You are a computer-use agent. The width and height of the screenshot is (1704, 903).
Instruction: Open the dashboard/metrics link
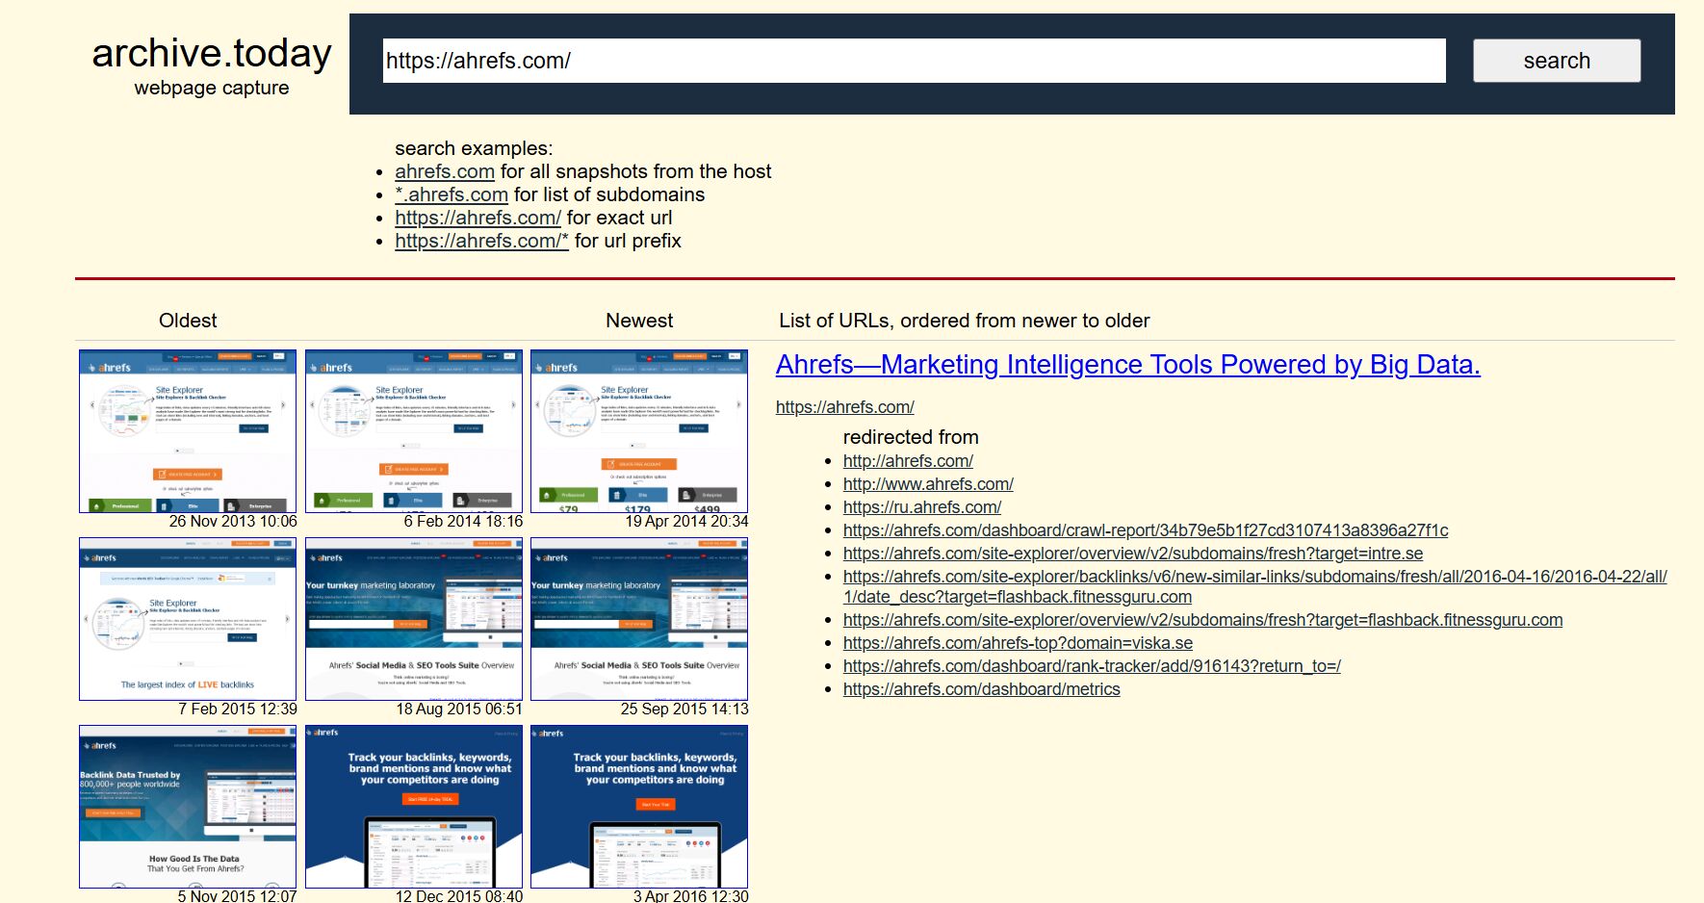pyautogui.click(x=982, y=689)
